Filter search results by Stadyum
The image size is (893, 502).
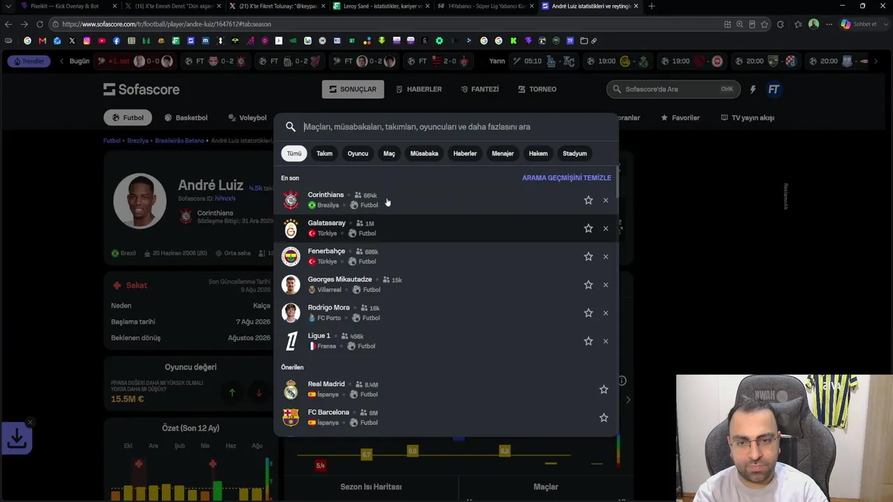(x=575, y=153)
